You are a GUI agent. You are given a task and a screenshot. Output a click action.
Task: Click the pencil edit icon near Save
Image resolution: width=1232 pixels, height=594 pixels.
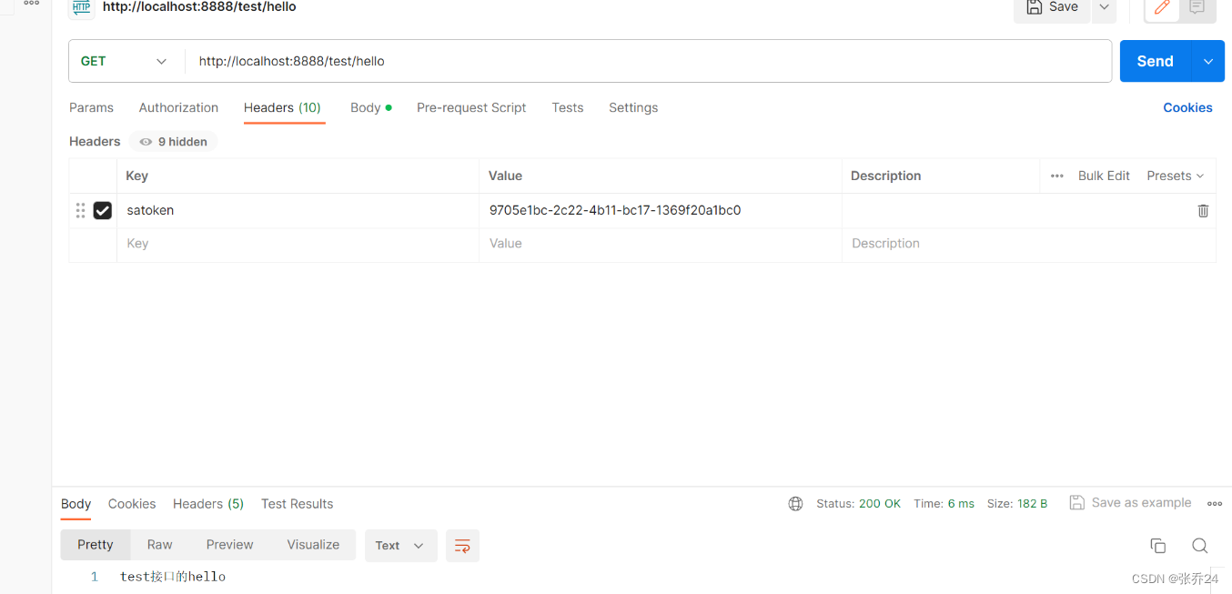(1161, 6)
